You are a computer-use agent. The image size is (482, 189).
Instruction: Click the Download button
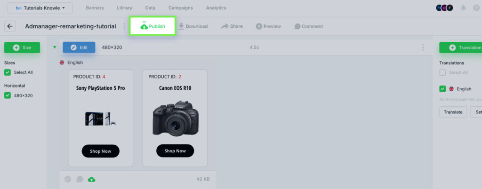pyautogui.click(x=193, y=26)
